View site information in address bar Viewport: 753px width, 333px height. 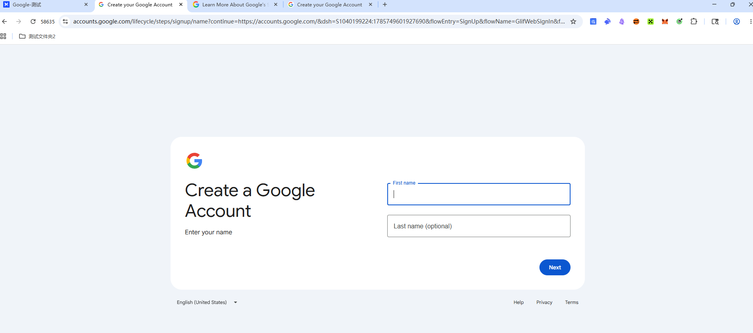(66, 21)
